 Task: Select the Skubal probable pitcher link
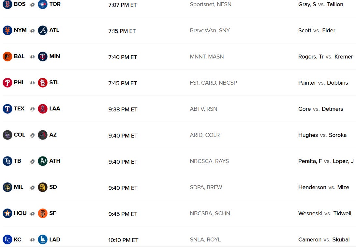pos(341,240)
